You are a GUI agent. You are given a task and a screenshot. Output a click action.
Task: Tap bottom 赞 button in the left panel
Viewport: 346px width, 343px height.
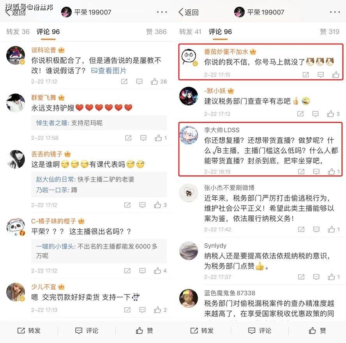click(144, 331)
